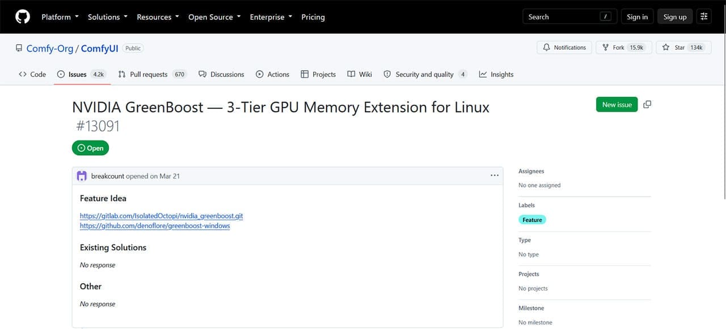Switch to Security and quality tab

[425, 74]
